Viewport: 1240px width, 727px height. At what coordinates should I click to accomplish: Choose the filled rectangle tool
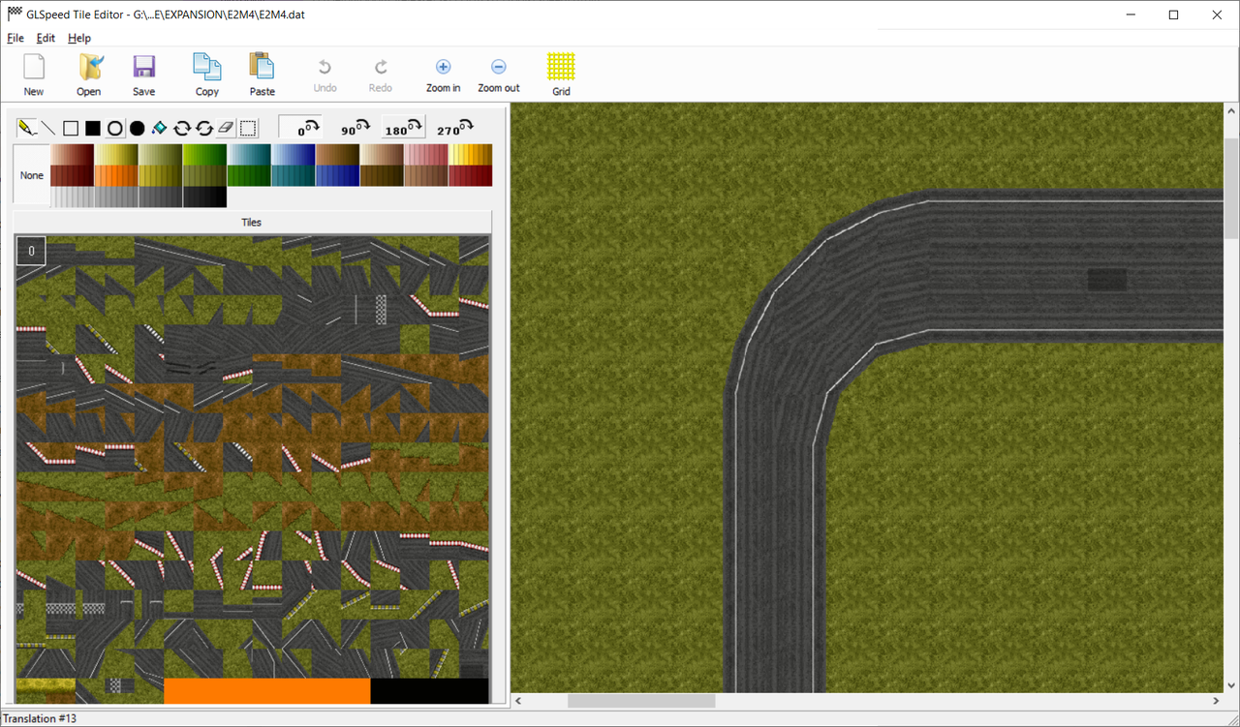click(92, 127)
